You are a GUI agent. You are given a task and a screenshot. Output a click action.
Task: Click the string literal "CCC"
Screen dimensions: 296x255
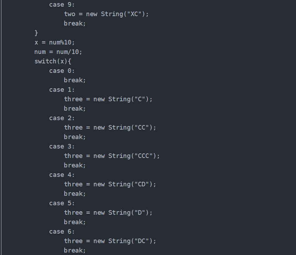(x=145, y=156)
